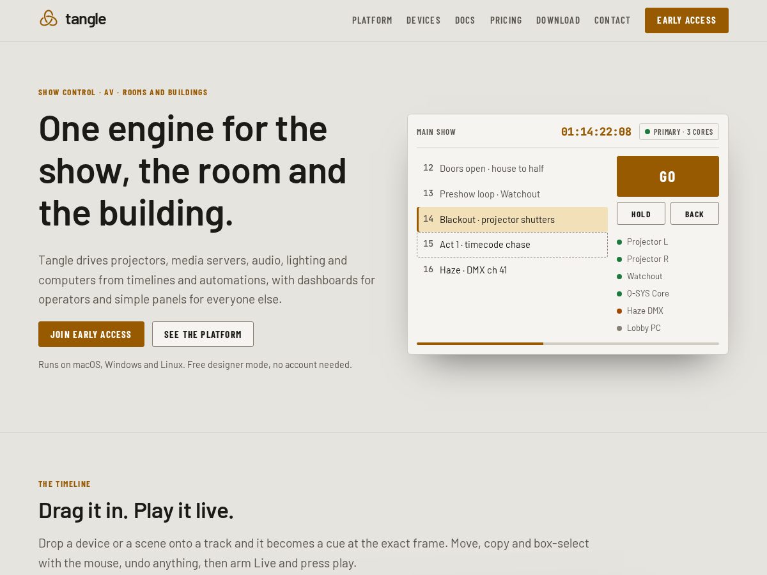Select cue 15 Act 1 · timecode chase
The width and height of the screenshot is (767, 575).
tap(512, 245)
